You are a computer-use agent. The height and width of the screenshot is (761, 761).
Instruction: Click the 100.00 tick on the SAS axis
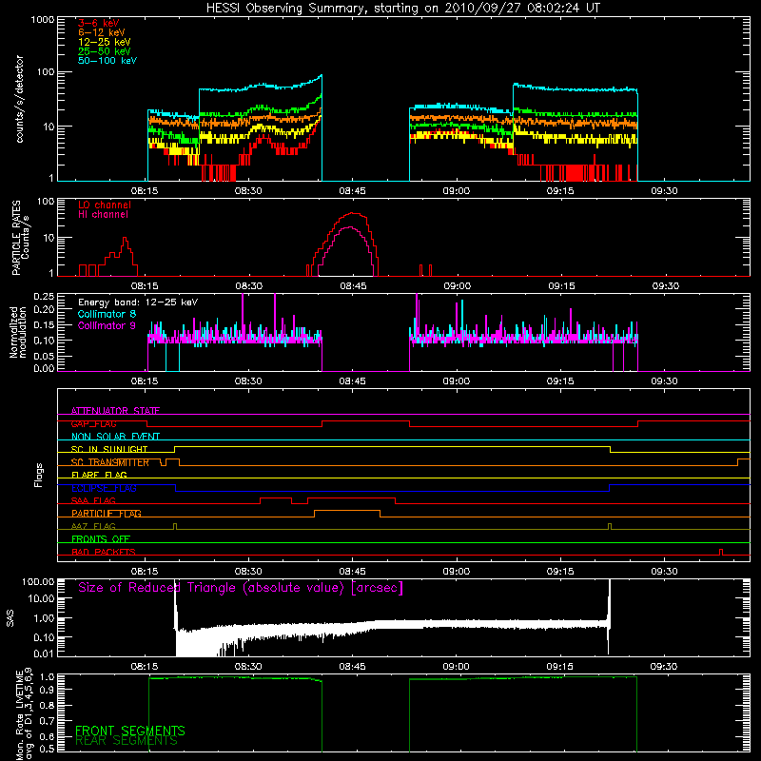point(38,582)
